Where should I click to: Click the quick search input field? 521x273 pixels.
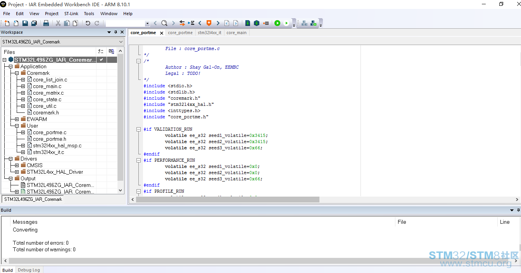[126, 24]
